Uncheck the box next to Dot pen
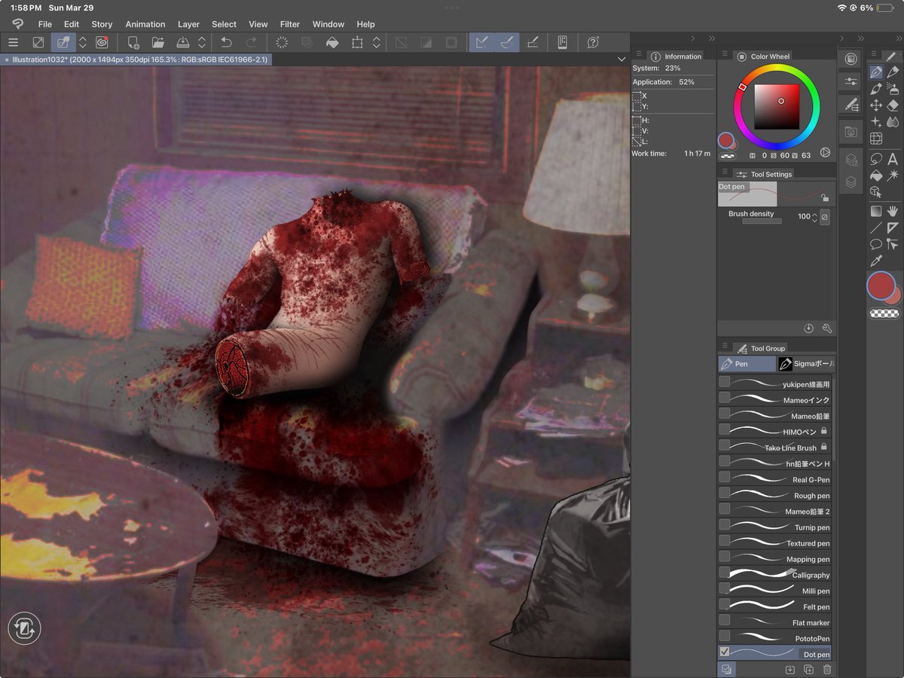Image resolution: width=904 pixels, height=678 pixels. click(725, 652)
